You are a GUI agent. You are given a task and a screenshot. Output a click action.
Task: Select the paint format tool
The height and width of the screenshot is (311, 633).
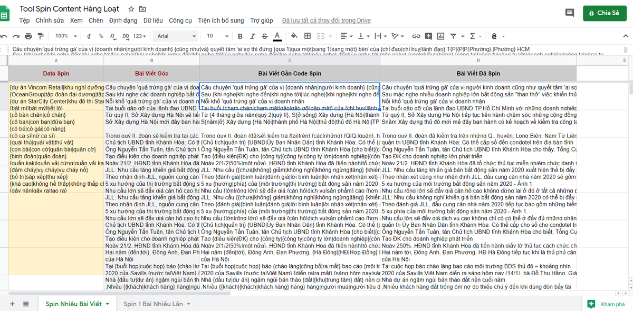point(41,36)
